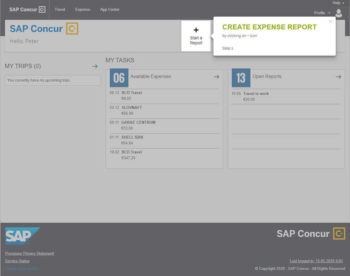Open the user avatar profile icon

(x=338, y=13)
